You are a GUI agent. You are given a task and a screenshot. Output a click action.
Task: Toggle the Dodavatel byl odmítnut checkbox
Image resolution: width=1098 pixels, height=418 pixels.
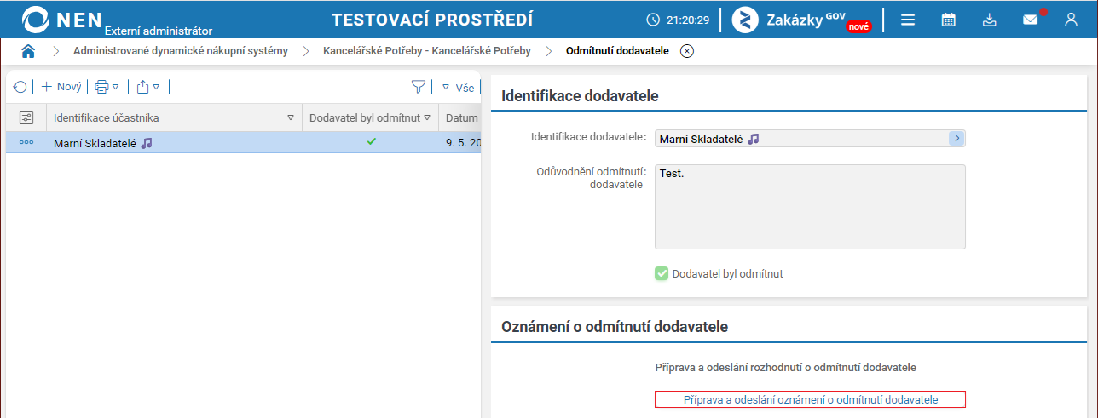[662, 274]
